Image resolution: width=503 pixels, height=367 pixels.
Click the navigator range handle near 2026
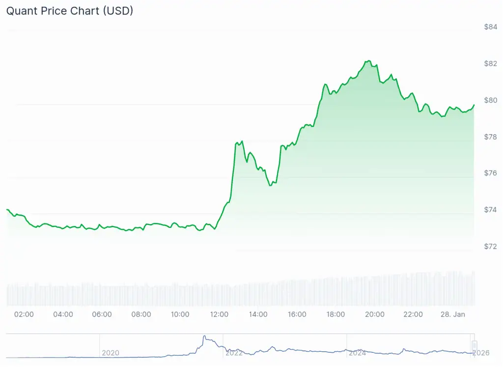pyautogui.click(x=474, y=345)
